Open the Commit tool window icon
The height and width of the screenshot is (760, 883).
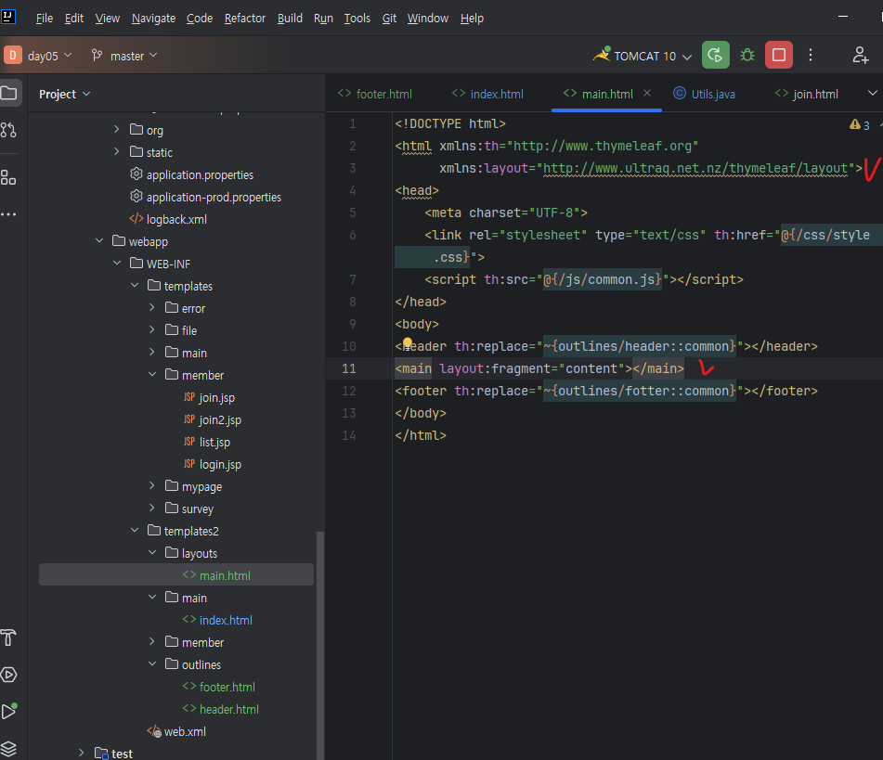click(9, 130)
